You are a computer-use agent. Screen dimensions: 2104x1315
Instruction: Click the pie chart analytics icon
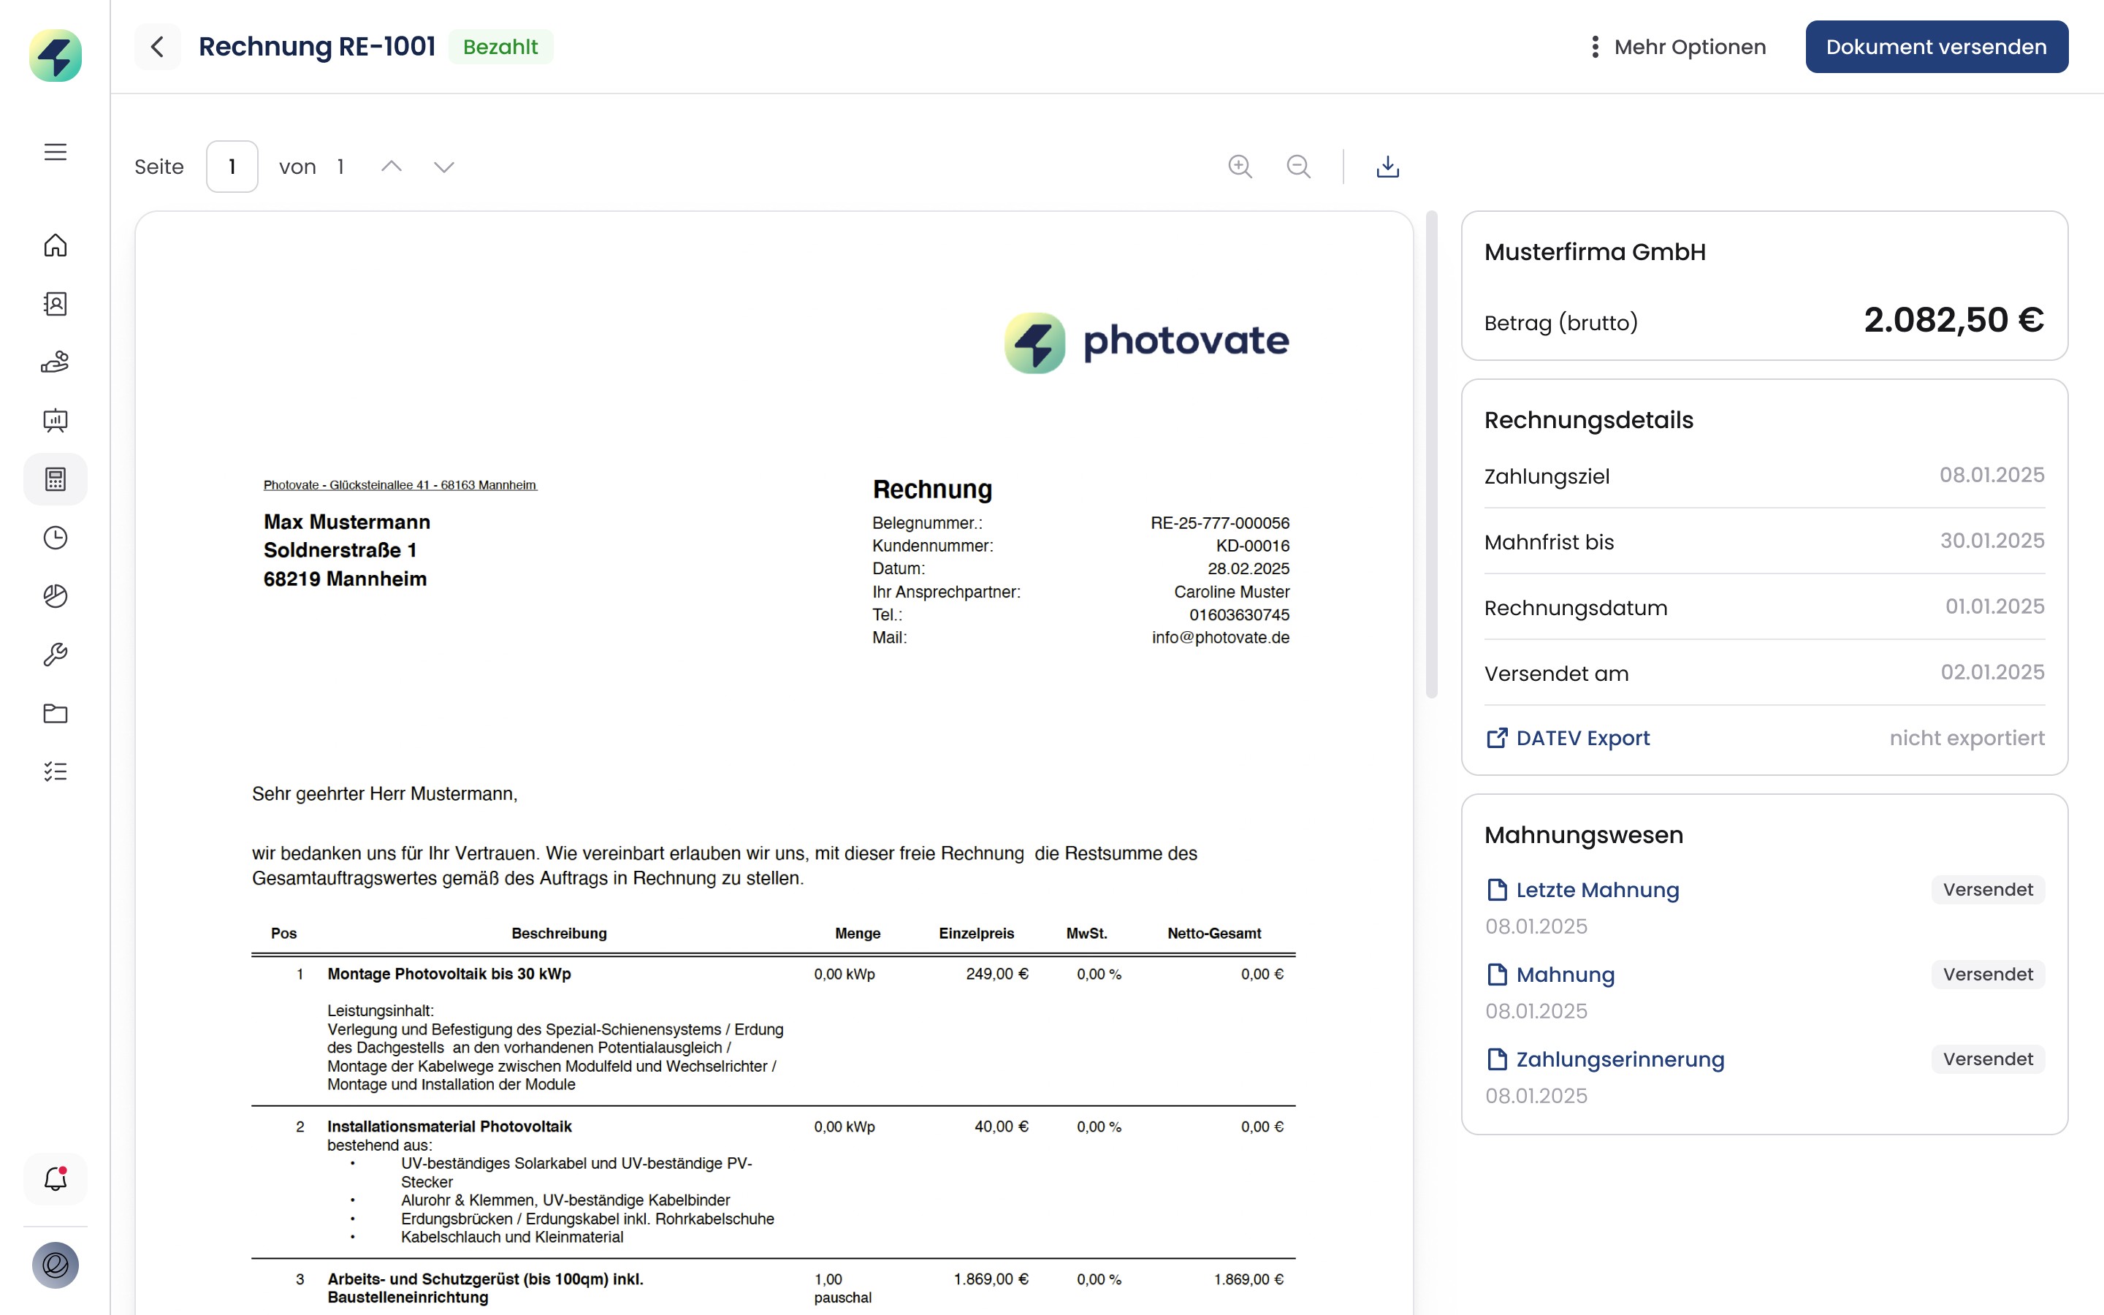coord(56,595)
